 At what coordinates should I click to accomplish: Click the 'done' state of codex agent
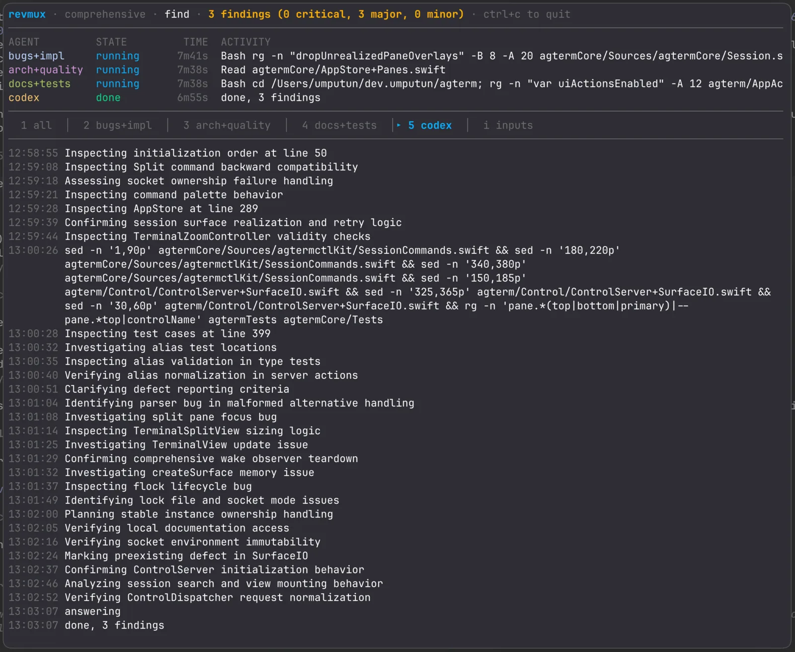(108, 98)
